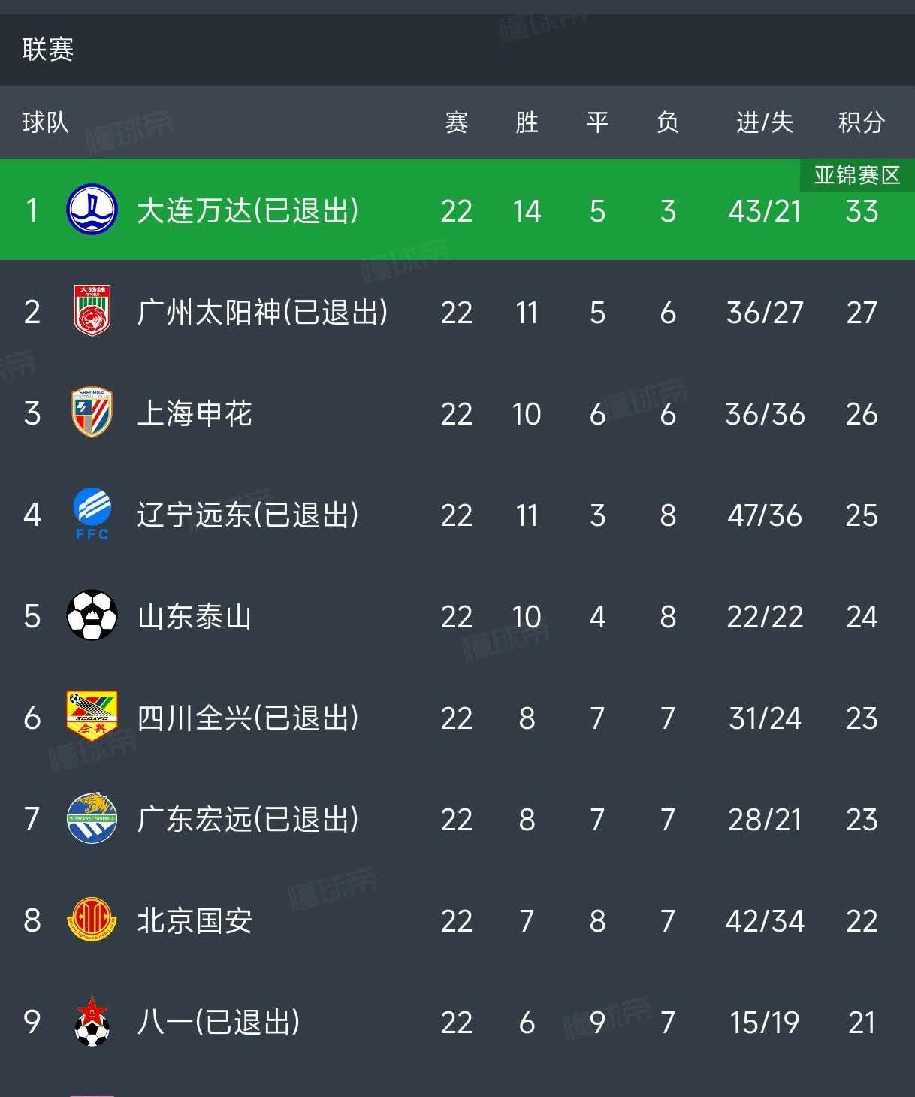Screen dimensions: 915x1097
Task: Click the Guangdong Hongyuan tiger logo
Action: [x=92, y=818]
